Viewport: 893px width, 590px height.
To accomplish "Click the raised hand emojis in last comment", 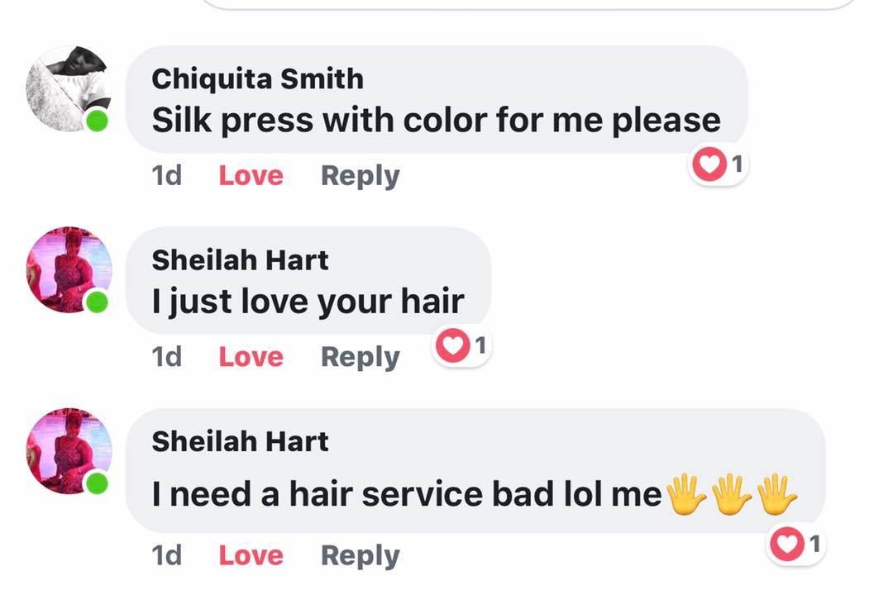I will click(x=732, y=494).
